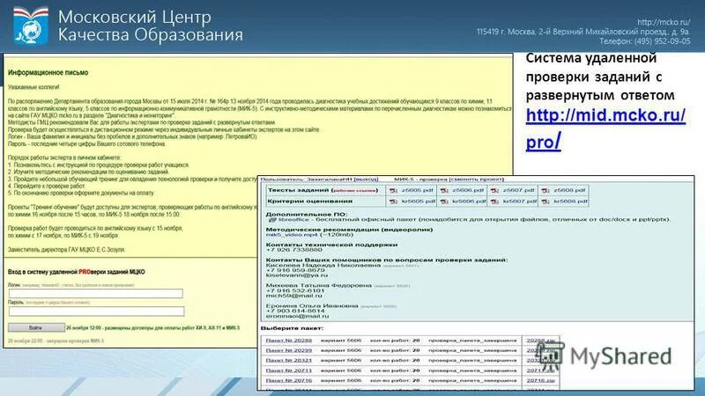The height and width of the screenshot is (396, 705).
Task: Click the '26 ноября 12:00' announcement line
Action: (x=152, y=328)
